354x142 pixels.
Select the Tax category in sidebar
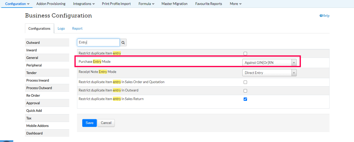(29, 118)
